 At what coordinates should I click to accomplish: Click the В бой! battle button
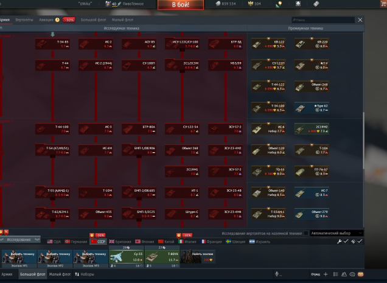point(181,4)
